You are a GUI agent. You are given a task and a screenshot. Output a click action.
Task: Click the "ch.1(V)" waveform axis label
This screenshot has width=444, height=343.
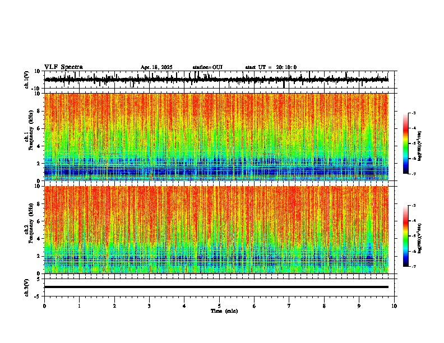pyautogui.click(x=26, y=80)
